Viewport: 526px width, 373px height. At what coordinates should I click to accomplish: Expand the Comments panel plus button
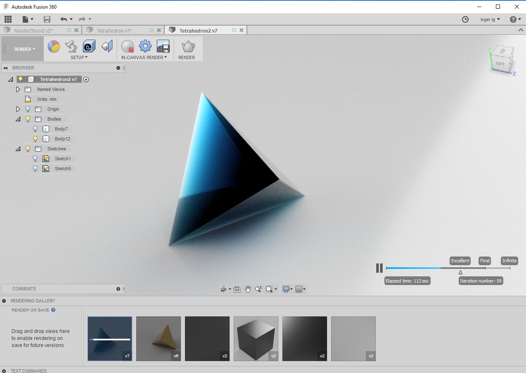118,289
